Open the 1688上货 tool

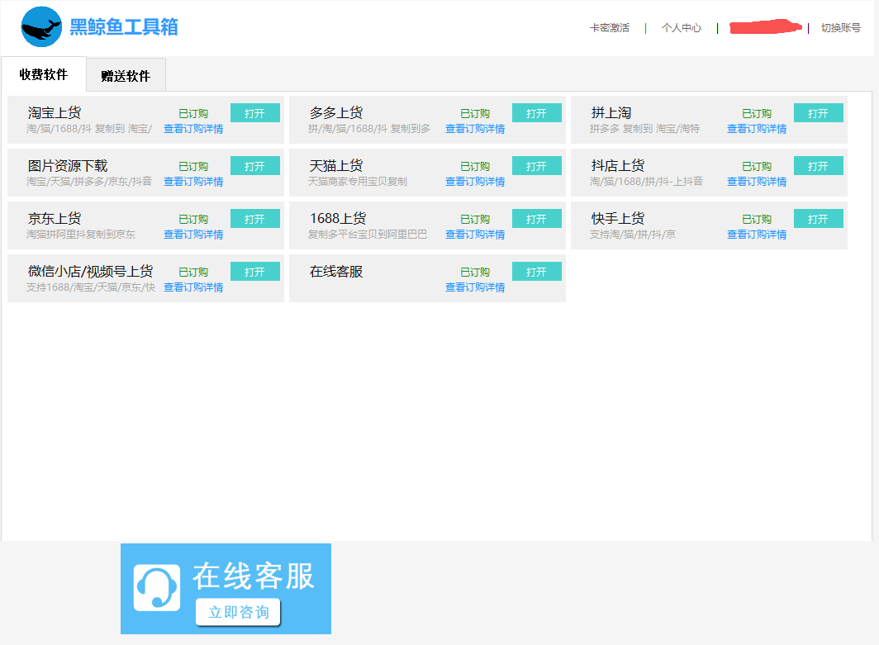[x=536, y=219]
